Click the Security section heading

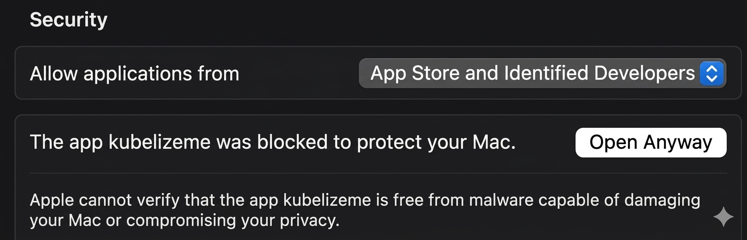pos(69,19)
